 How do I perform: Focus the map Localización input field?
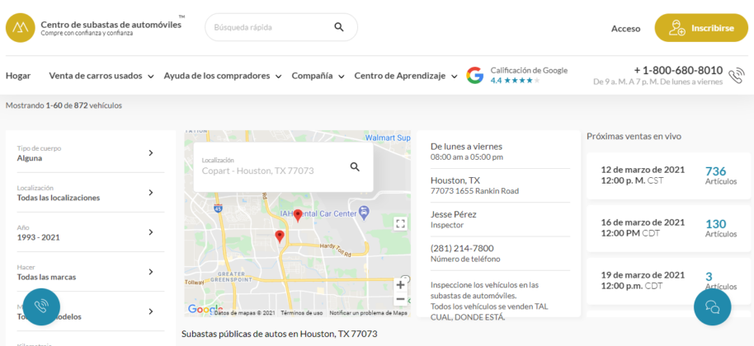click(x=271, y=171)
